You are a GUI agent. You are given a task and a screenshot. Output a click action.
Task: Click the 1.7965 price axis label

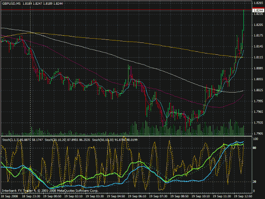(259, 112)
